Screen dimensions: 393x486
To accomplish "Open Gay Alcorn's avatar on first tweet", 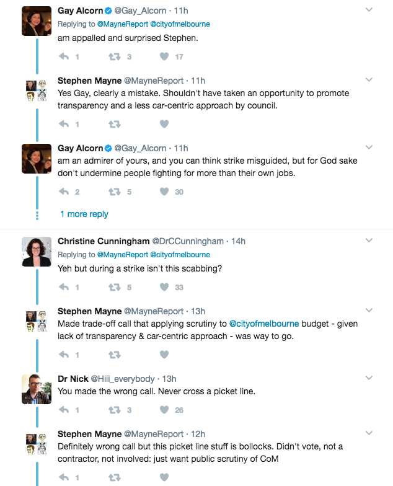I will (37, 21).
